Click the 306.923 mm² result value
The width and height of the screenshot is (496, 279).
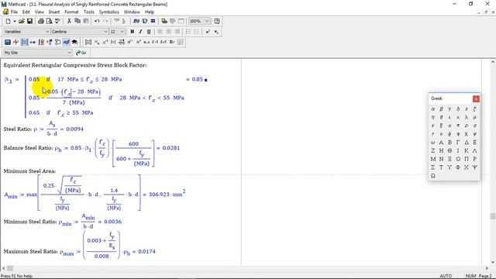[x=167, y=194]
